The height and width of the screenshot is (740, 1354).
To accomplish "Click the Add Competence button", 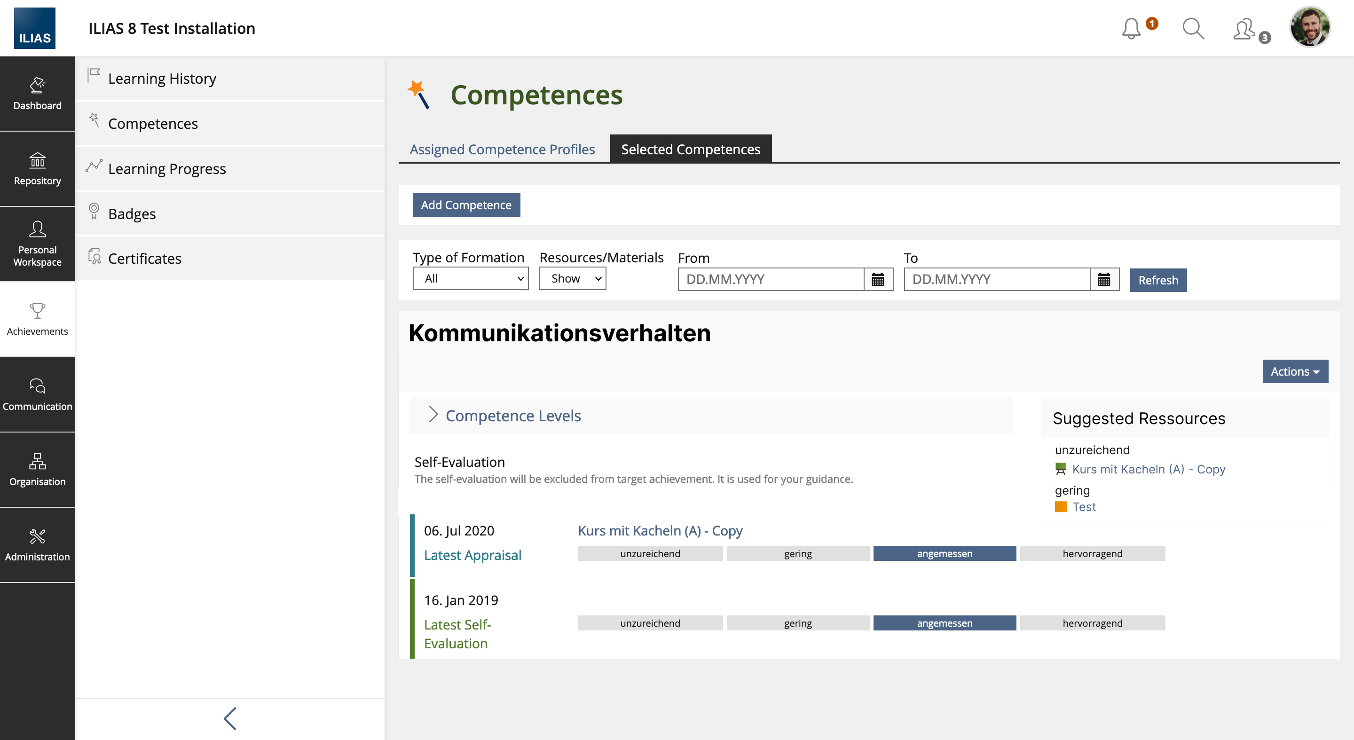I will tap(466, 205).
